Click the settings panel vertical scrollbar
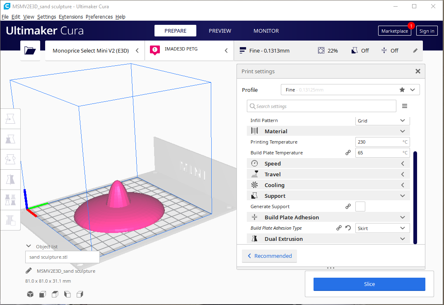This screenshot has width=444, height=305. click(415, 197)
